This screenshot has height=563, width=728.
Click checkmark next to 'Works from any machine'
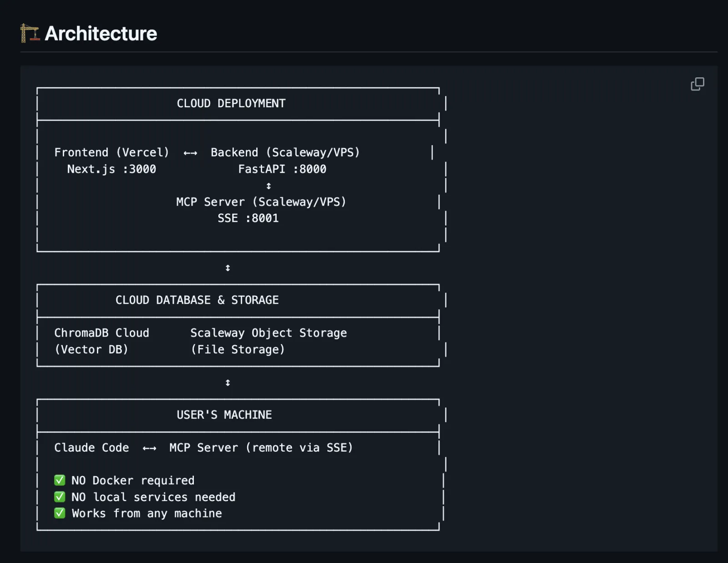60,513
